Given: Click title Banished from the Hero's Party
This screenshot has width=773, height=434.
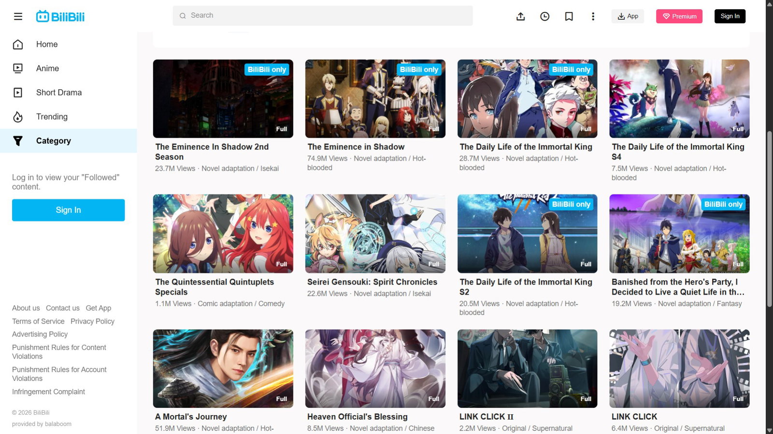Looking at the screenshot, I should tap(678, 287).
